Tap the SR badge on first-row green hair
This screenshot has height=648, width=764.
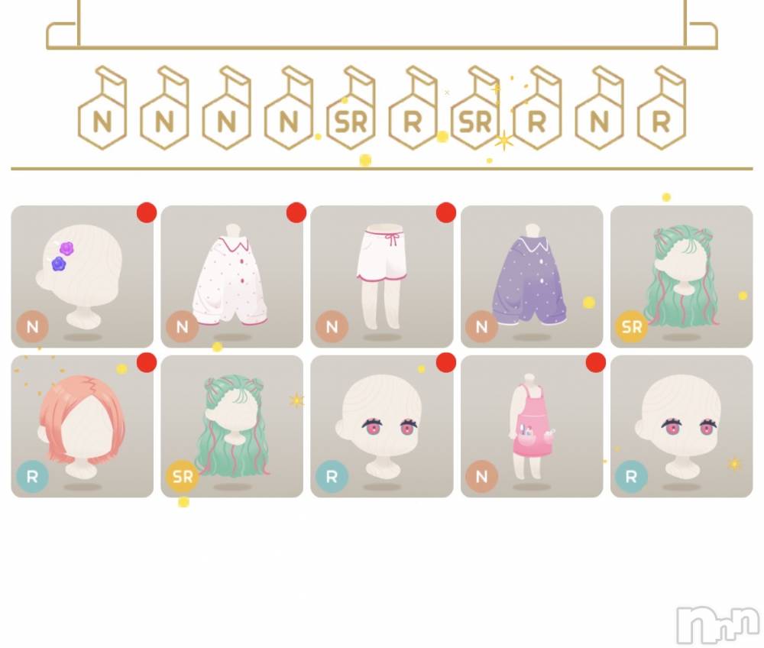pos(632,326)
